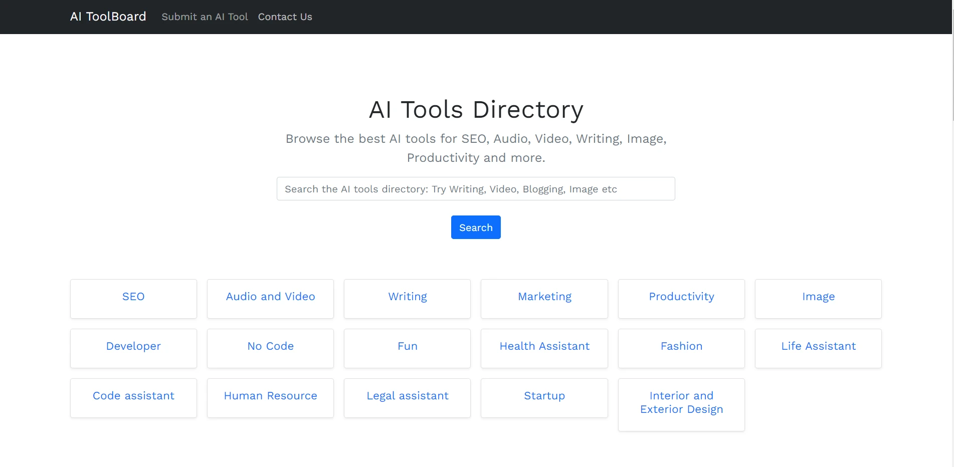Open the Life Assistant category

(818, 348)
